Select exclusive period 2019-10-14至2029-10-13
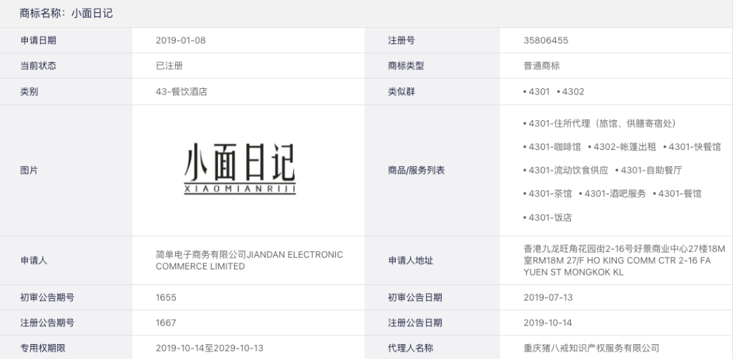 pyautogui.click(x=210, y=347)
